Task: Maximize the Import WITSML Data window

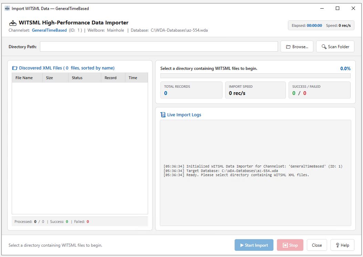Action: [x=338, y=8]
